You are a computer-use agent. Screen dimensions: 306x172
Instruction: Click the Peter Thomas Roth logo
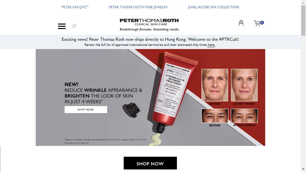(x=149, y=25)
